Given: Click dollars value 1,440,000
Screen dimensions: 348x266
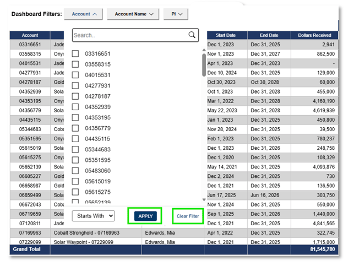Looking at the screenshot, I should [x=324, y=214].
